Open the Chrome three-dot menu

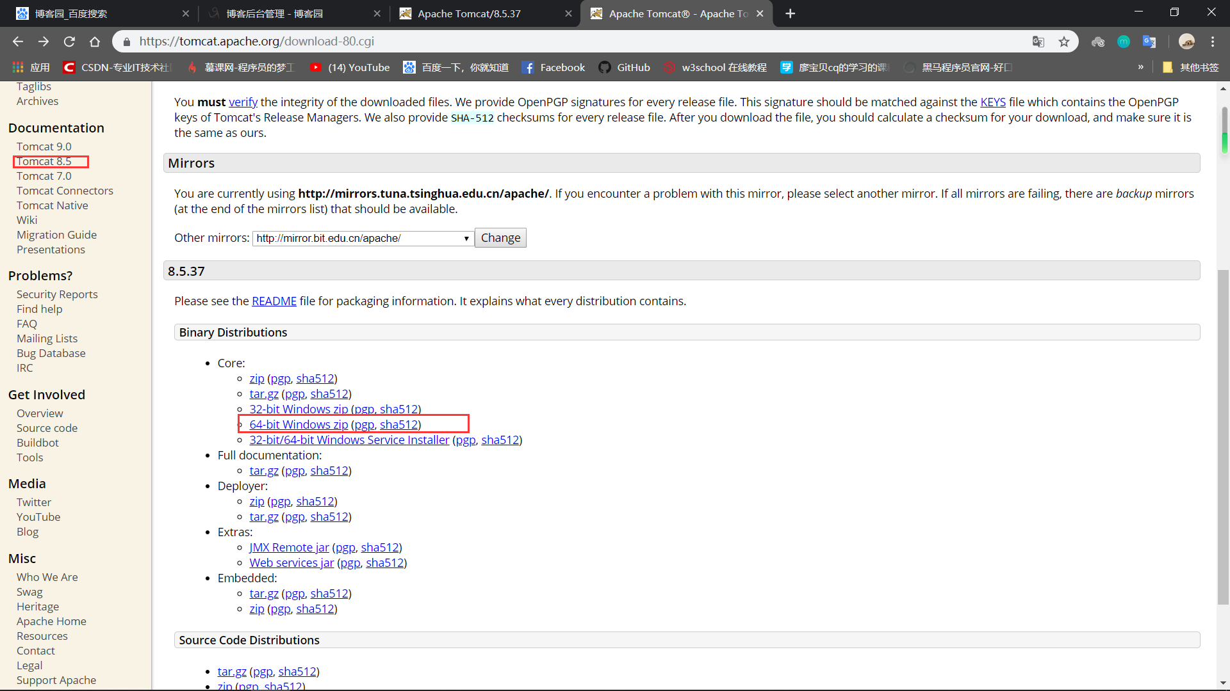pyautogui.click(x=1213, y=42)
